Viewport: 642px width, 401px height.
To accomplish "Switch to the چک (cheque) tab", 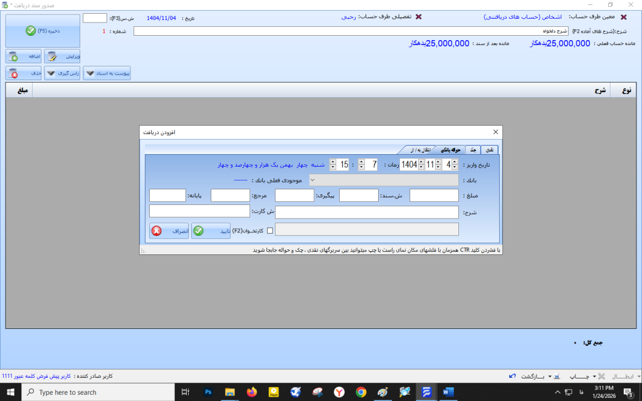I will coord(473,150).
